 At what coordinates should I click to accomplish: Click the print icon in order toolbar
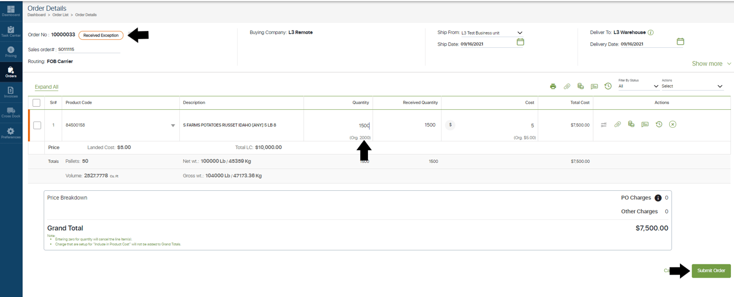click(x=553, y=86)
